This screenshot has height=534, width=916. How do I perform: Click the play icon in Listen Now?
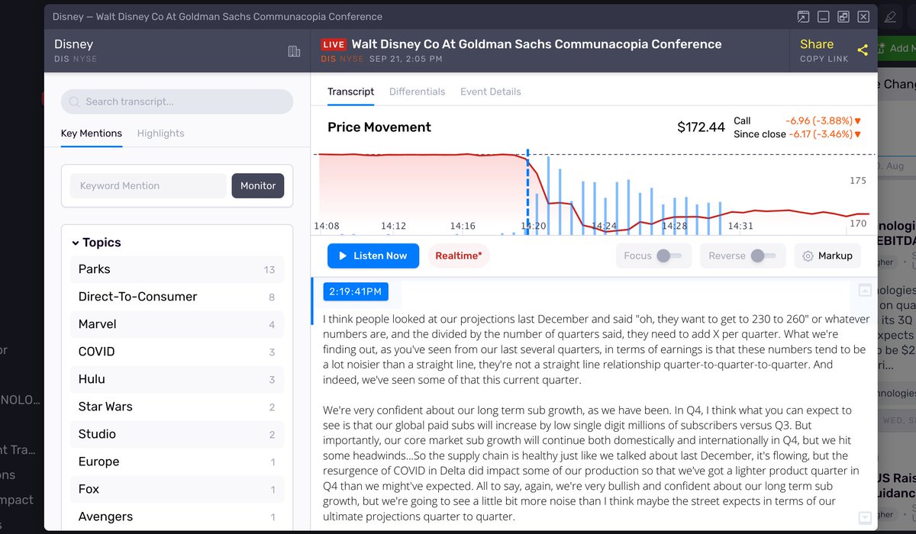[343, 256]
